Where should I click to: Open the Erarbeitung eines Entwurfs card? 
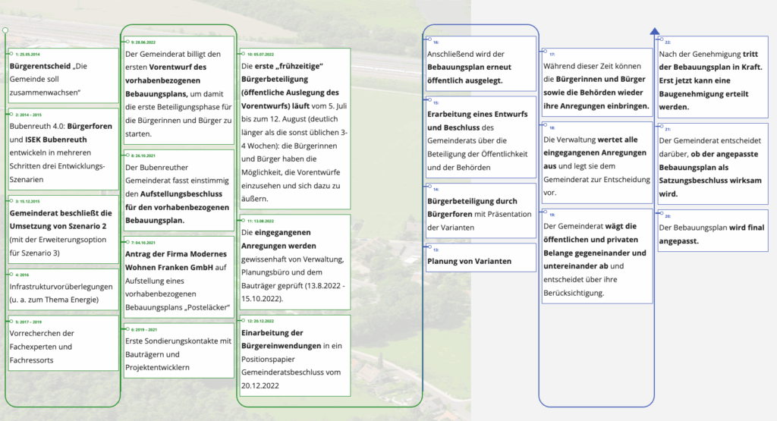(x=481, y=140)
